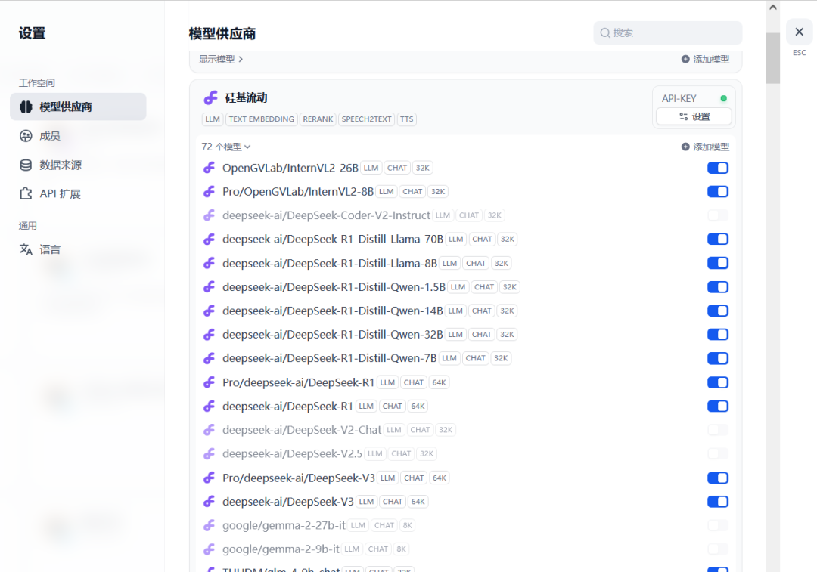Viewport: 817px width, 572px height.
Task: Click the Pro/deepseek-ai/DeepSeek-R1 model icon
Action: coord(209,382)
